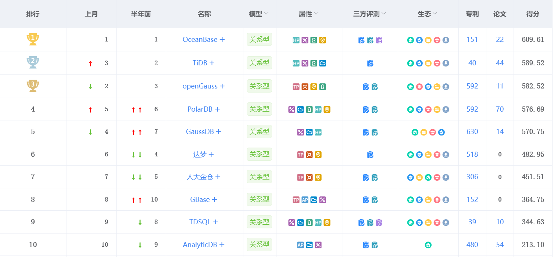Screen dimensions: 554x257
Task: Click the graduation cap icon in GaussDB row
Action: click(x=433, y=132)
